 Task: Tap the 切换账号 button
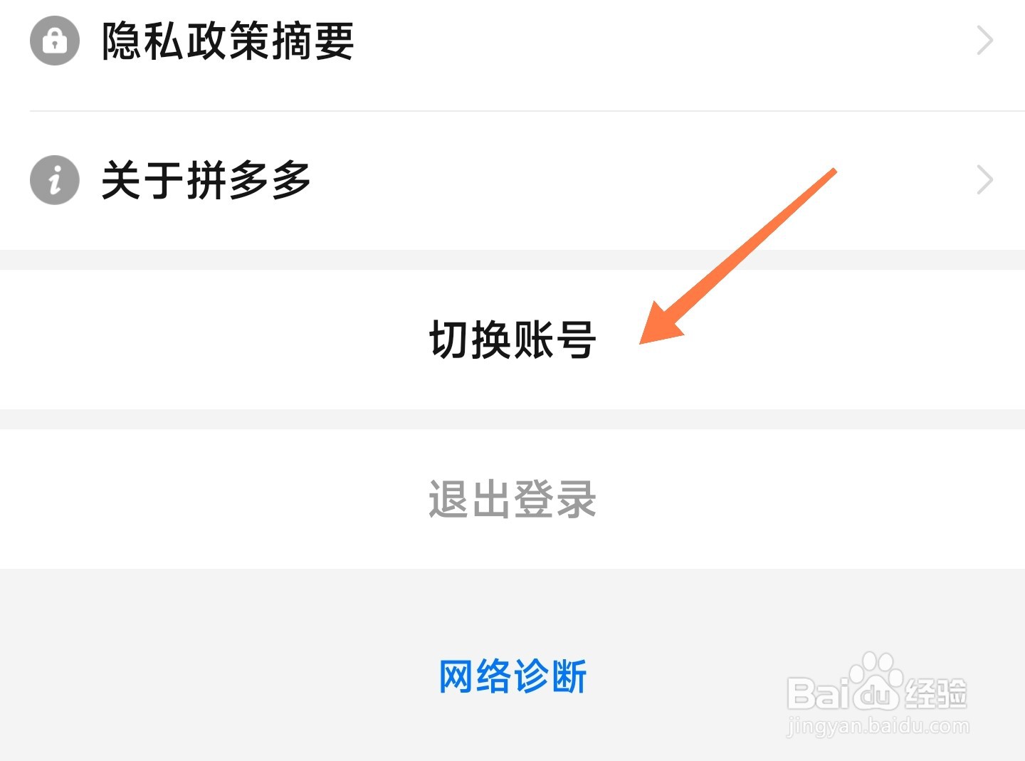coord(512,340)
